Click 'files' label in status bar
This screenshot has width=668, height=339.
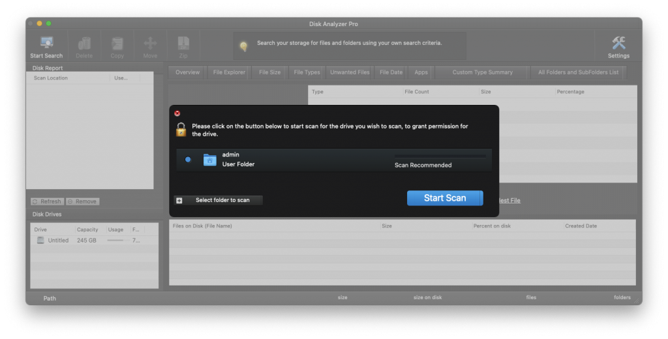click(531, 297)
